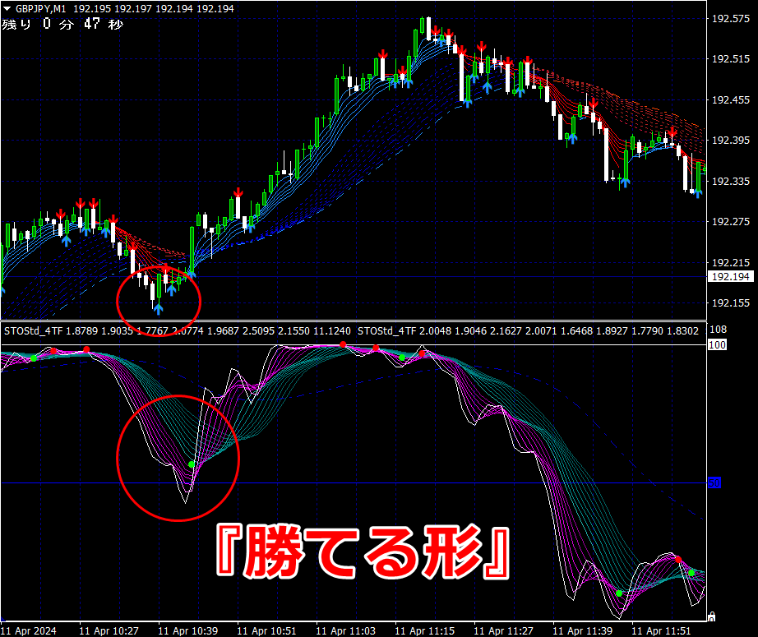Click the lowest green signal dot in oscillator
This screenshot has width=758, height=637.
pos(619,593)
